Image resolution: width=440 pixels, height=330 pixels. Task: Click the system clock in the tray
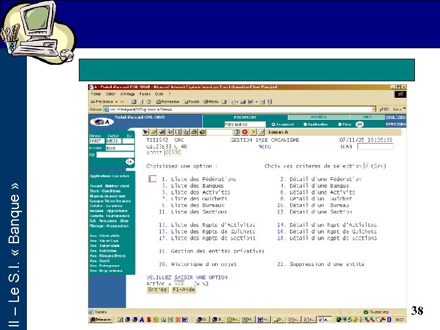[399, 320]
